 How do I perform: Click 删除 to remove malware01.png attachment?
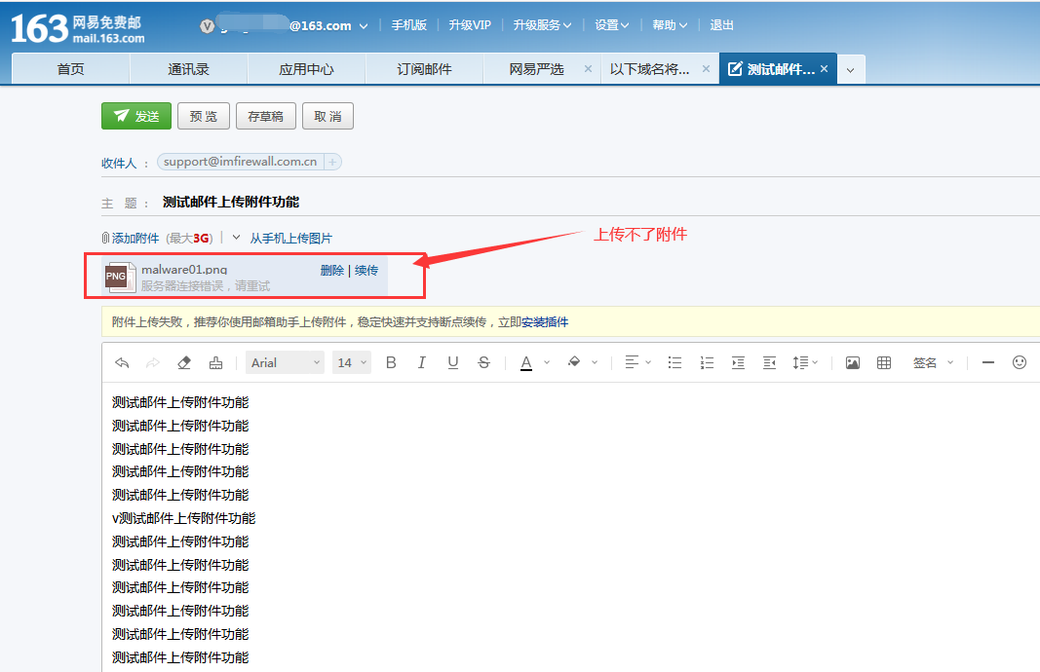pyautogui.click(x=331, y=270)
